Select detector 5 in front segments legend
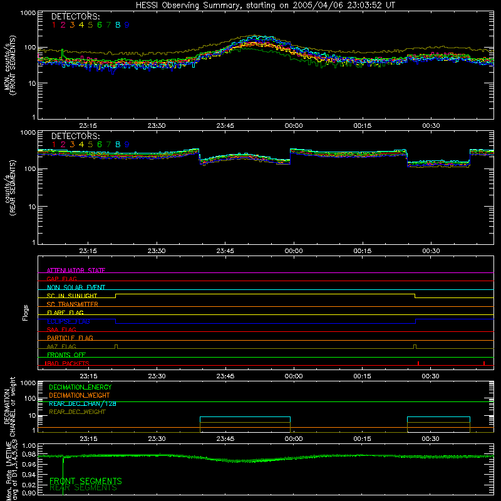 click(x=90, y=25)
